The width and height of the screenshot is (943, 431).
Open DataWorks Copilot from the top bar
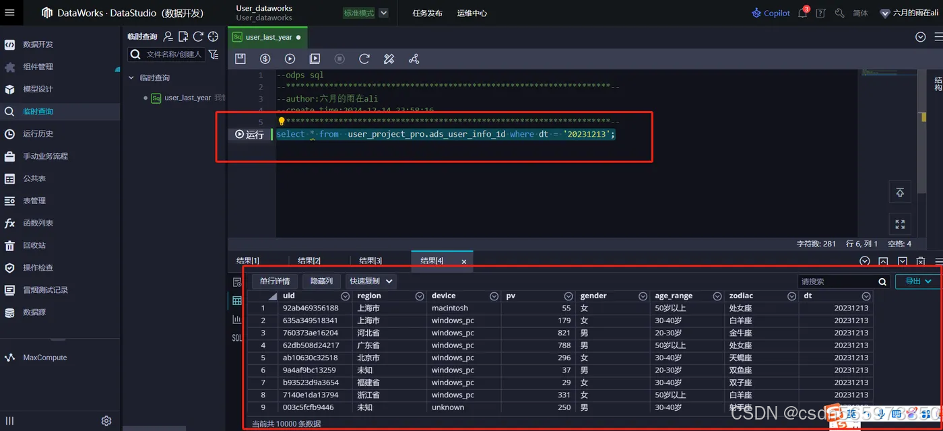pos(770,13)
